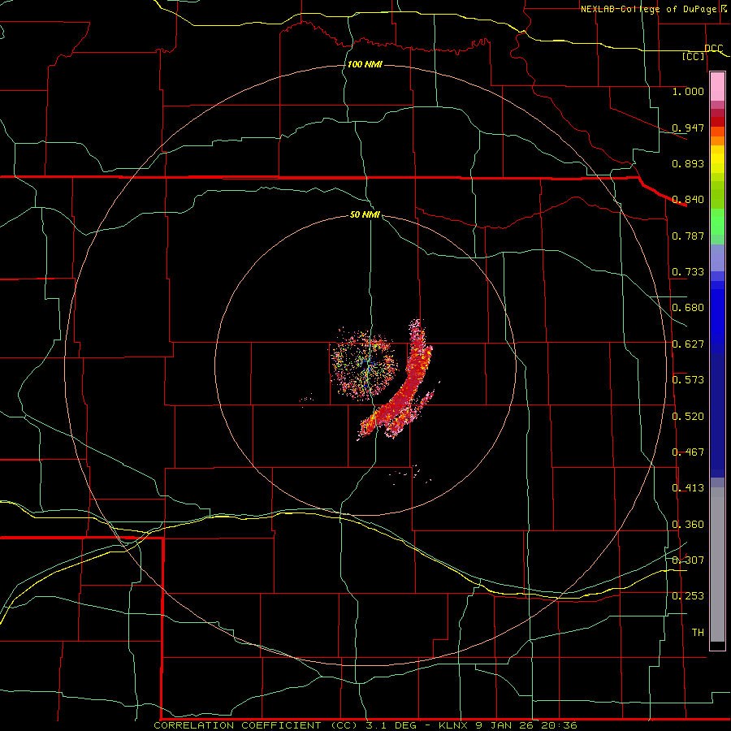Screen dimensions: 731x731
Task: Select the 0.893 legend value
Action: click(x=688, y=163)
